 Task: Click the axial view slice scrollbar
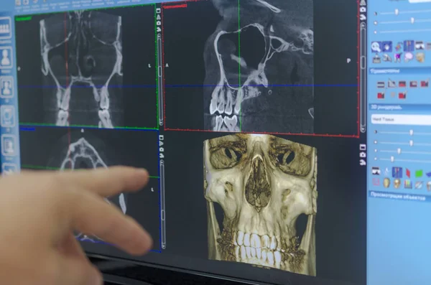pos(163,205)
